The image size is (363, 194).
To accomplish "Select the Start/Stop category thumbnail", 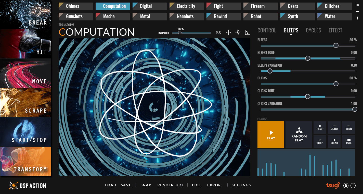I will [25, 132].
